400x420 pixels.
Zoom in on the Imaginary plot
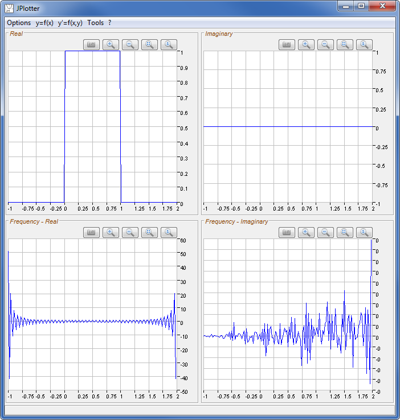tap(306, 44)
